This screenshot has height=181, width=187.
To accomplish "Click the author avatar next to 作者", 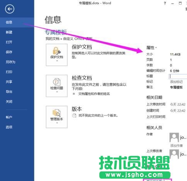I will [x=174, y=137].
